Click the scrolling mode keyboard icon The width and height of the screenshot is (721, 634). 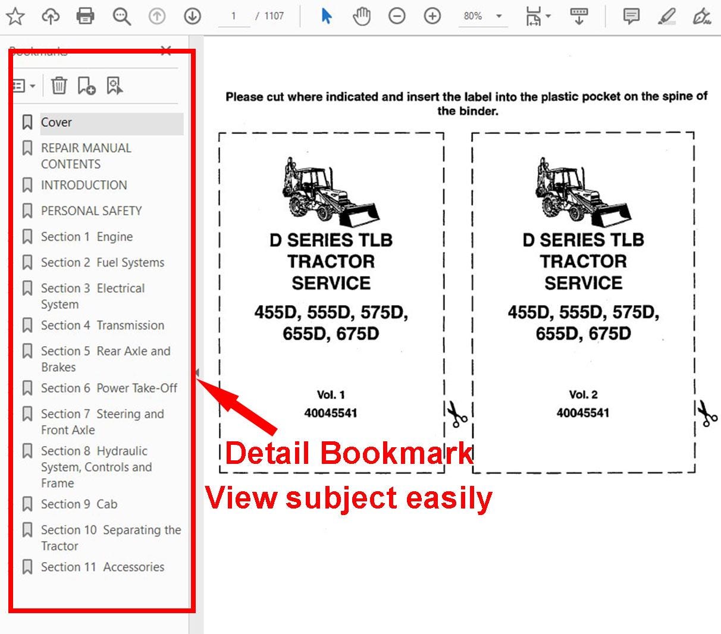tap(579, 16)
